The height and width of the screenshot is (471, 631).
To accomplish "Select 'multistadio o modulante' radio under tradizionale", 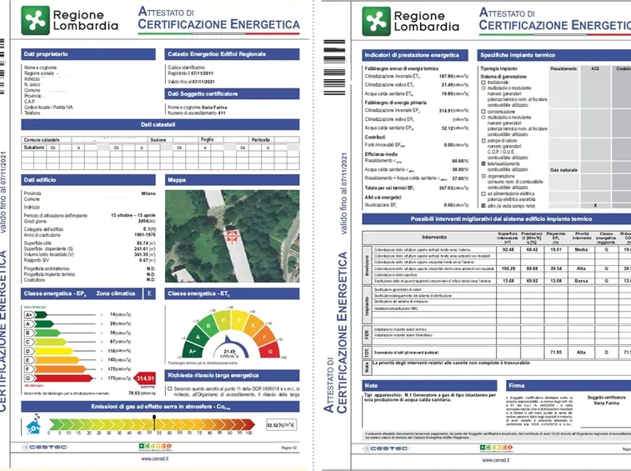I will tap(483, 88).
